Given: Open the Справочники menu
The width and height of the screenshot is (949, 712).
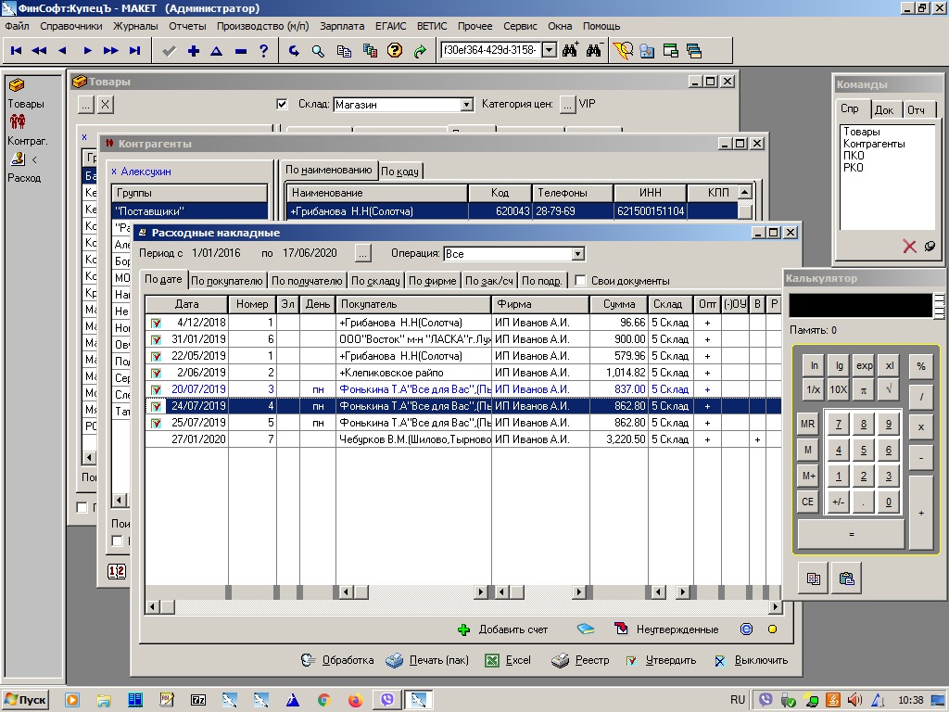Looking at the screenshot, I should [x=70, y=27].
